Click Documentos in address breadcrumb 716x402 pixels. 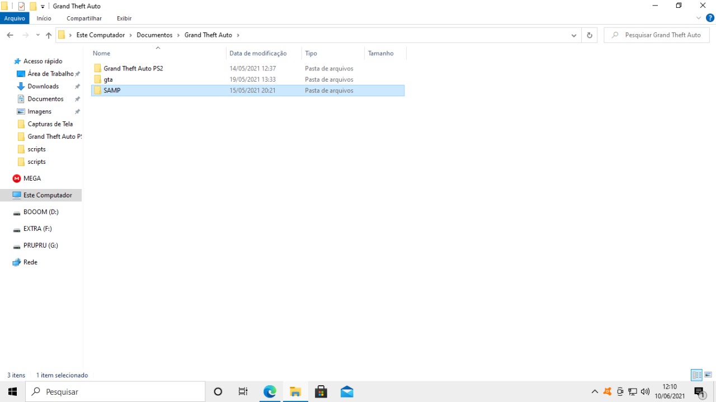[x=154, y=35]
